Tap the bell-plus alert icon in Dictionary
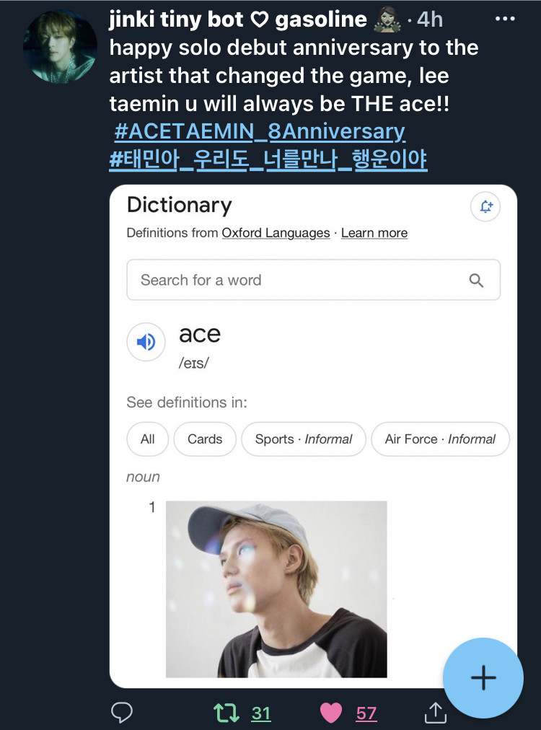This screenshot has height=730, width=541. coord(485,206)
